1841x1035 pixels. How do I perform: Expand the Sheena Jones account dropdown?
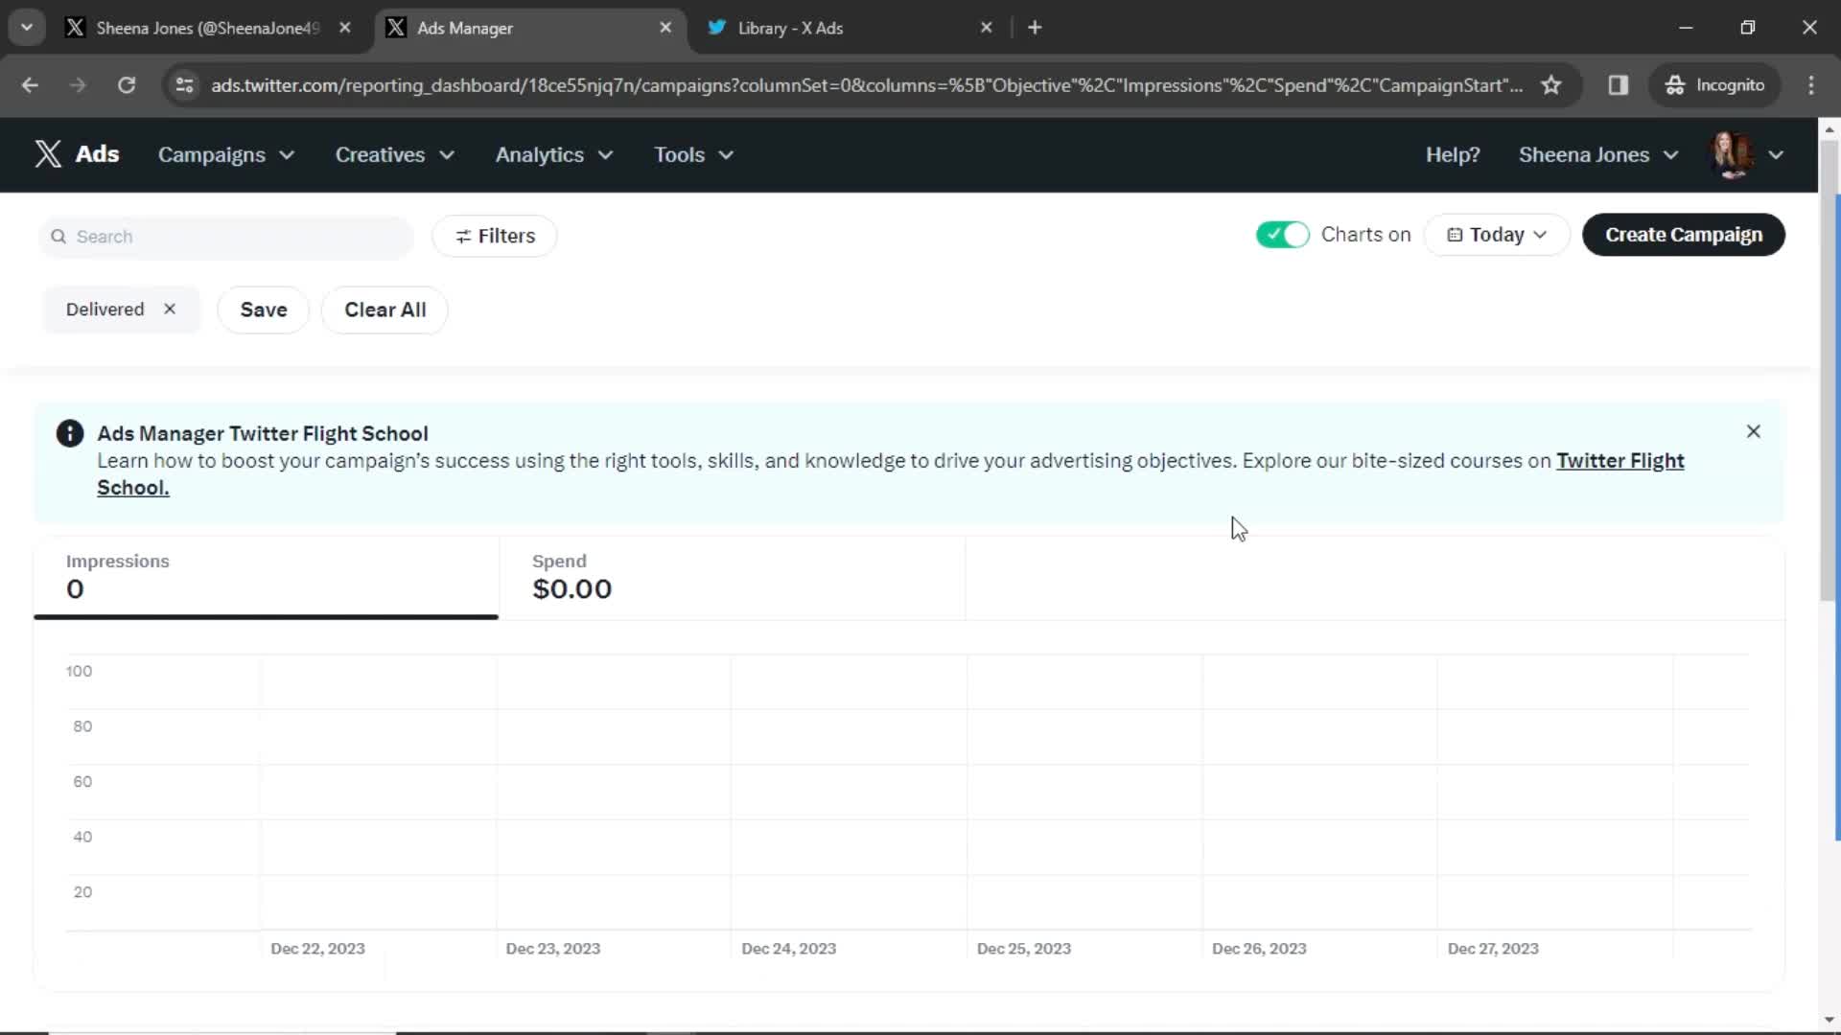coord(1598,155)
